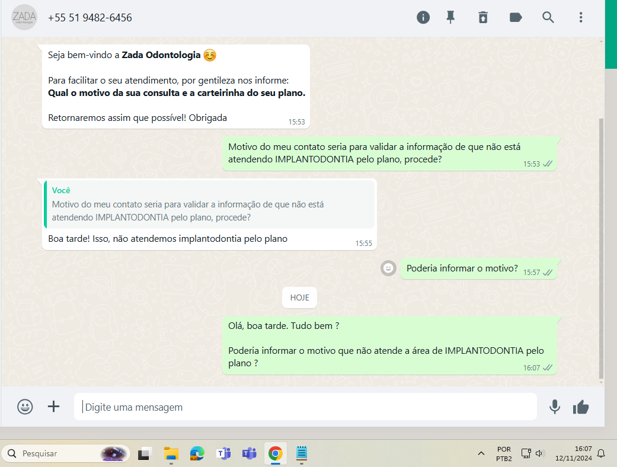Open the Windows taskbar search box
The height and width of the screenshot is (467, 617).
click(x=66, y=453)
